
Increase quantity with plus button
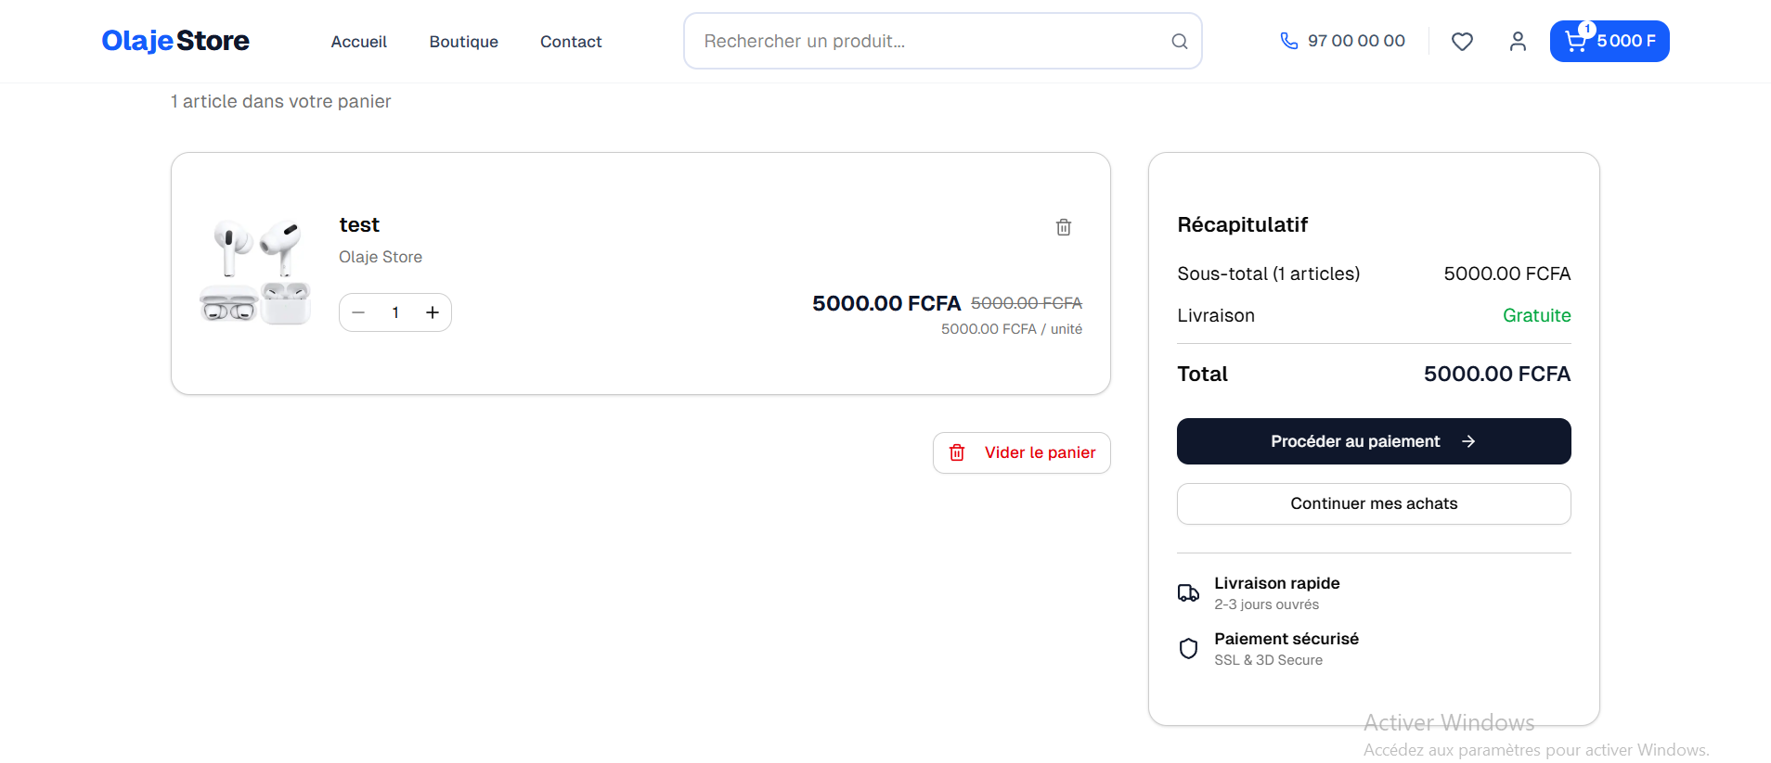click(x=433, y=312)
